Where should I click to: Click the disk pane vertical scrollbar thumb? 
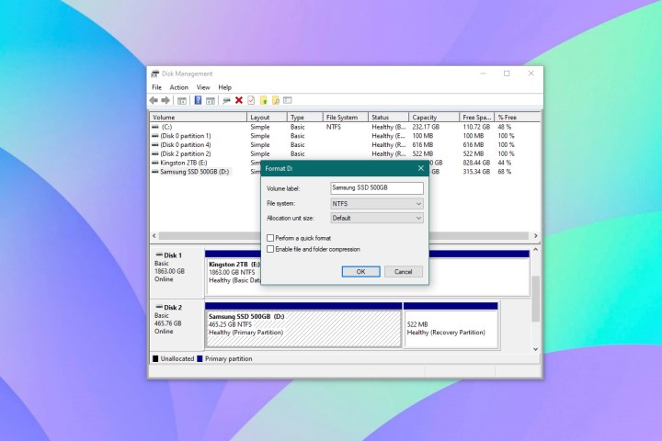[x=535, y=299]
